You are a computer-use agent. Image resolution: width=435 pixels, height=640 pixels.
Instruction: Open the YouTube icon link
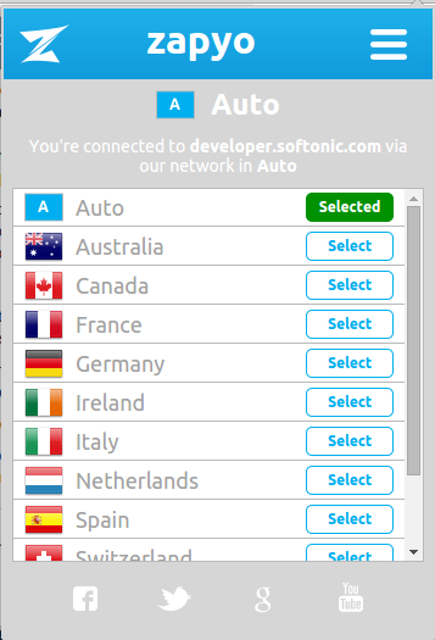tap(351, 597)
